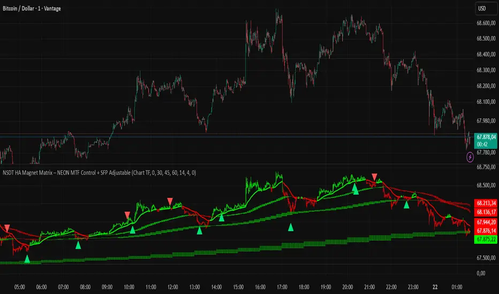Screen dimensions: 499x294
Task: Click the current price label 67.878,04
Action: click(486, 137)
